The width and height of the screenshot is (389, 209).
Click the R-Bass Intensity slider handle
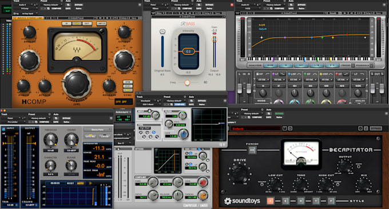tap(188, 52)
